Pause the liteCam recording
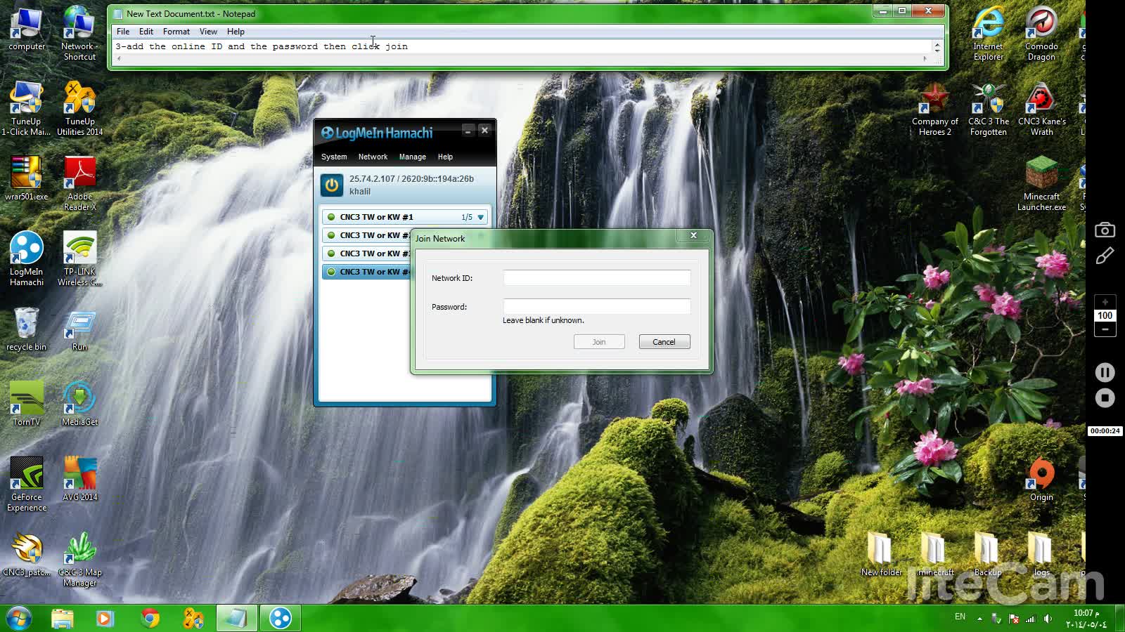 1105,372
